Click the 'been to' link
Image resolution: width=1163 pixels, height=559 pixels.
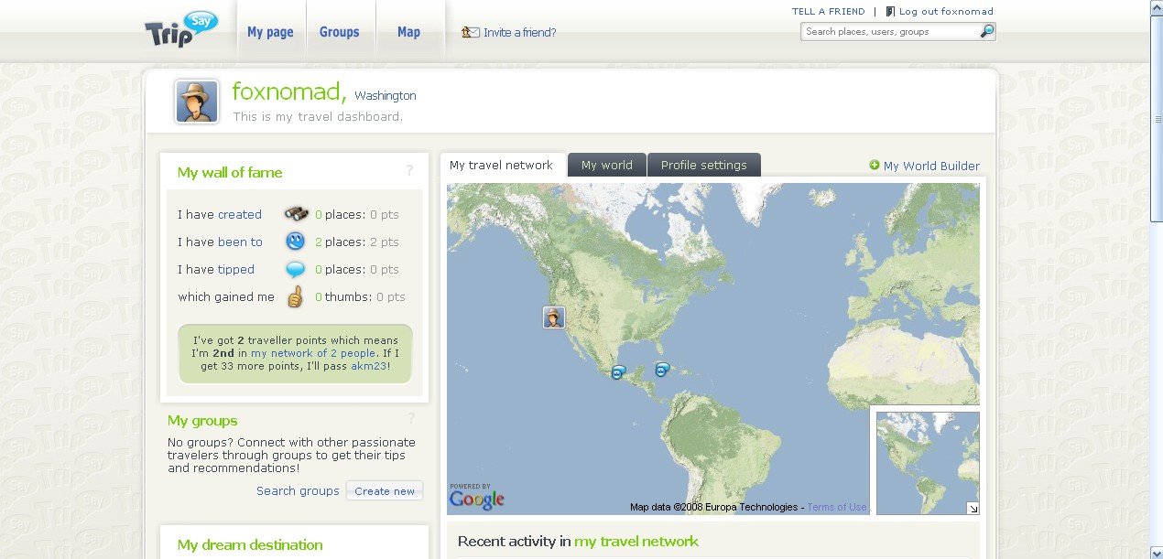point(240,242)
